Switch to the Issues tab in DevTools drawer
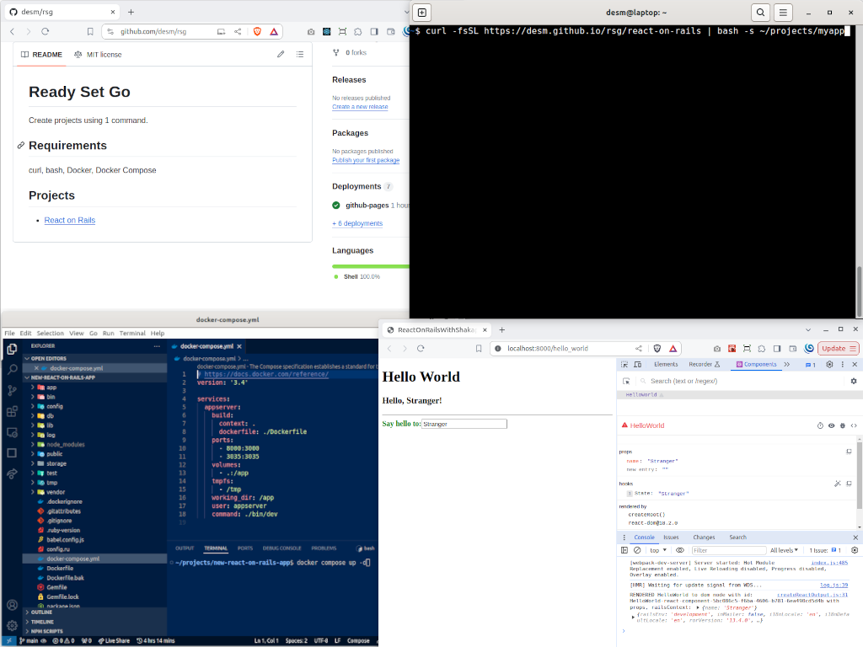This screenshot has height=647, width=863. (671, 537)
